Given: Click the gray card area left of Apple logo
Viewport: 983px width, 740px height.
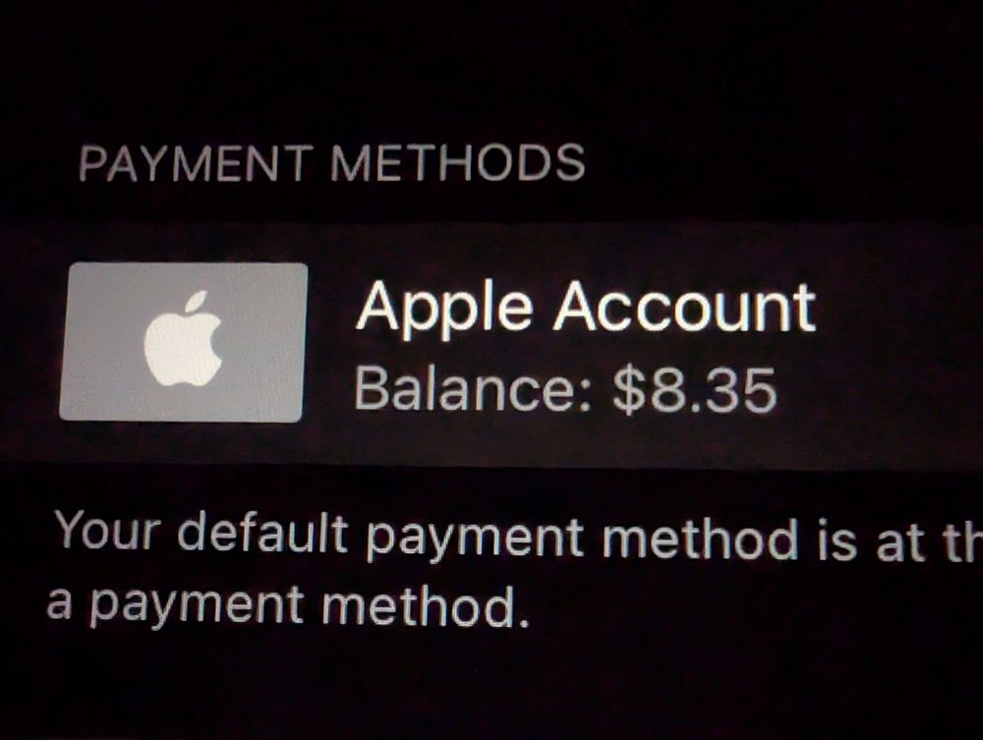Looking at the screenshot, I should 101,341.
